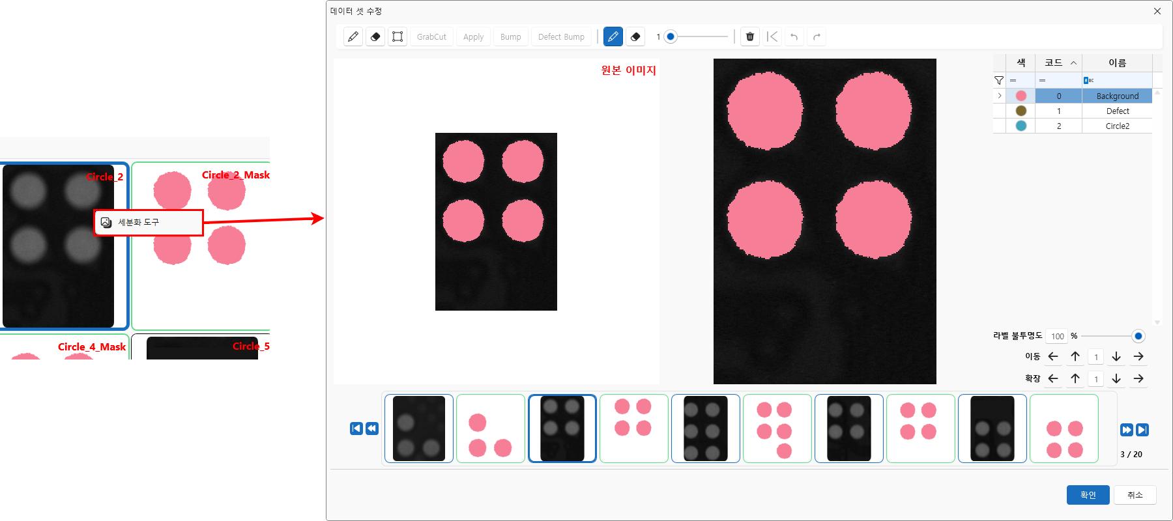Screen dimensions: 1173x521
Task: Open the filter funnel in label table
Action: (x=999, y=80)
